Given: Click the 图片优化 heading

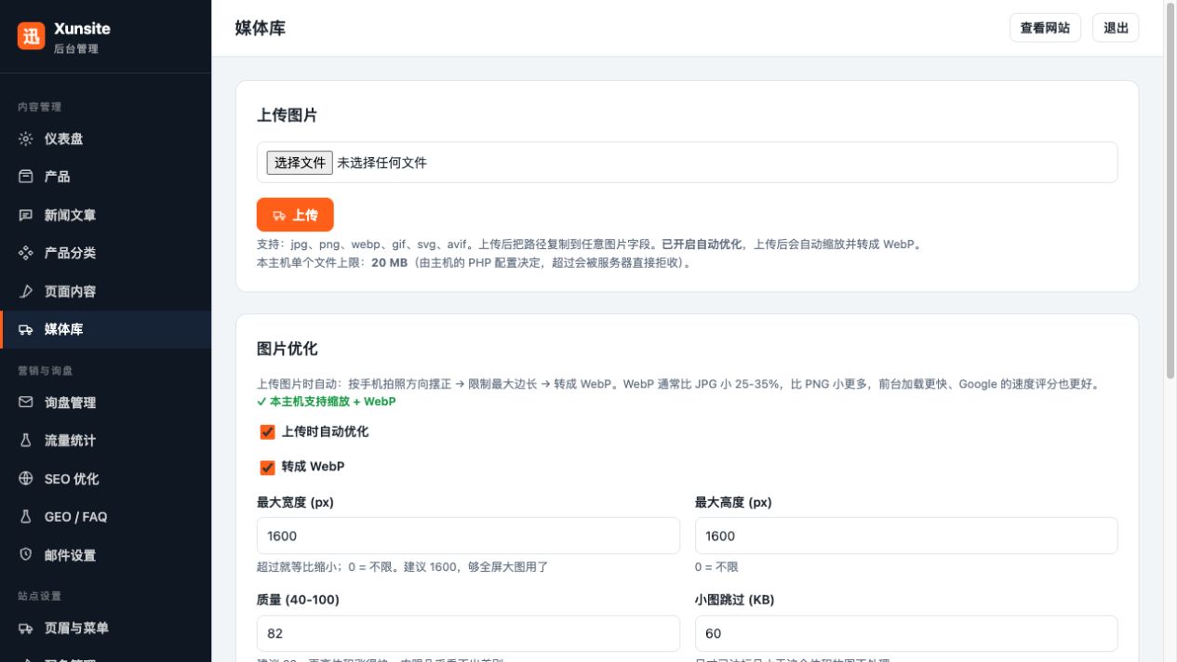Looking at the screenshot, I should pos(288,349).
